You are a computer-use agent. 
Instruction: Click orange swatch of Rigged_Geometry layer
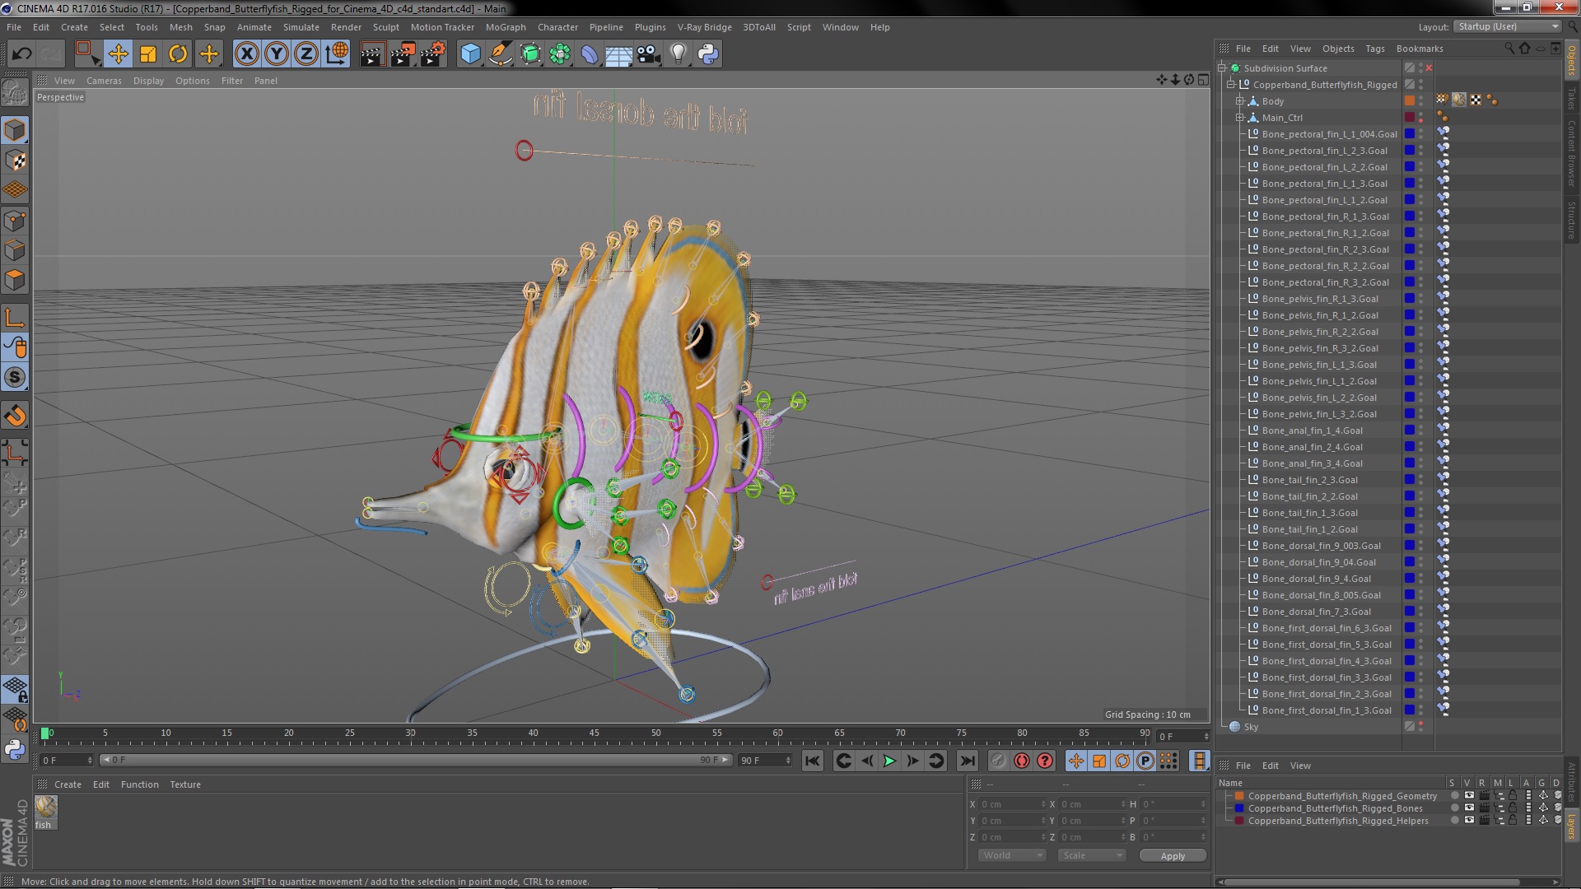1238,796
